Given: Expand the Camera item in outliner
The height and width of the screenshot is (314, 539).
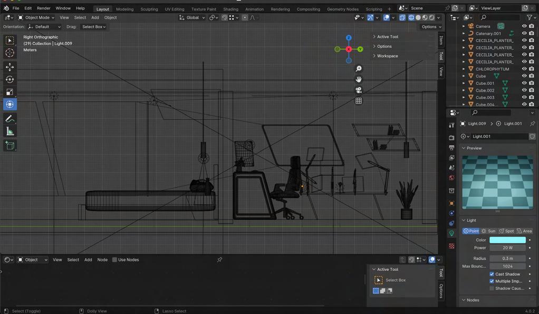Looking at the screenshot, I should [464, 26].
